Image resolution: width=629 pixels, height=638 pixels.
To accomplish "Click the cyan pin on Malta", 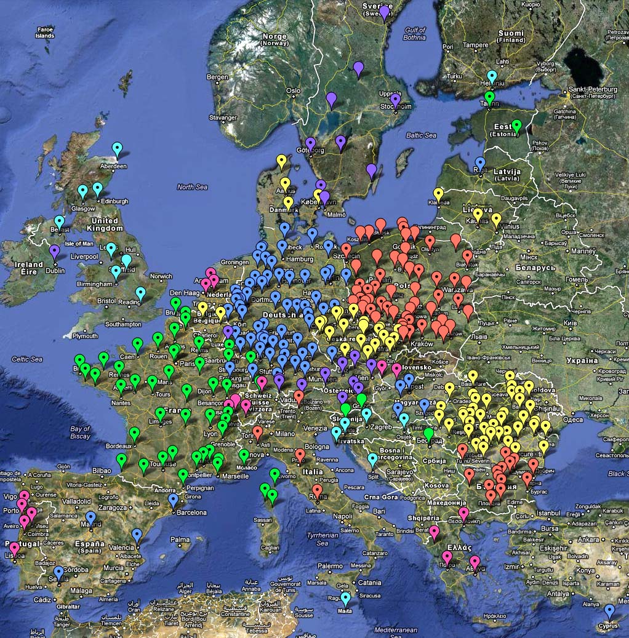I will point(346,598).
